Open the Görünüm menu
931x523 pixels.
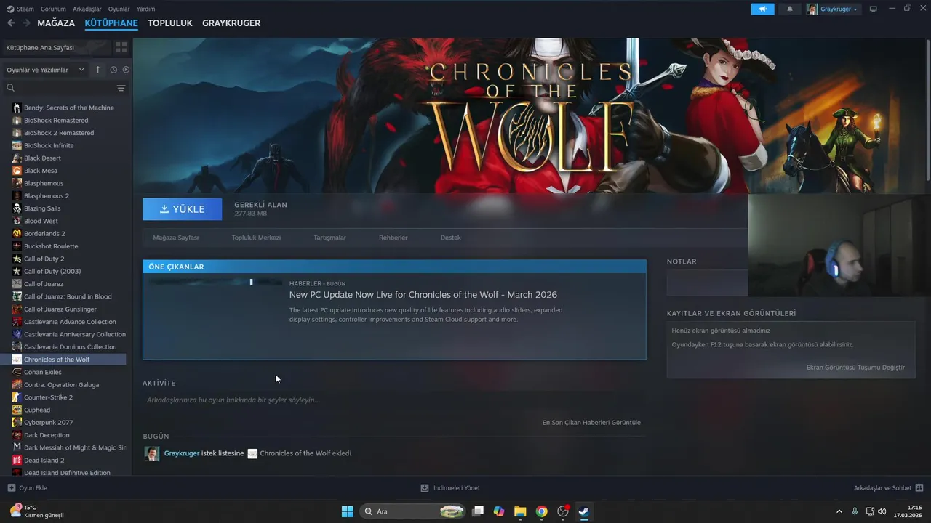54,9
